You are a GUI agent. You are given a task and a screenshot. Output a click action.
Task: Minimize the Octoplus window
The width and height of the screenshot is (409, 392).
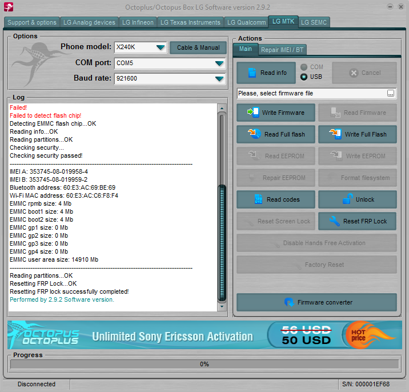point(390,7)
